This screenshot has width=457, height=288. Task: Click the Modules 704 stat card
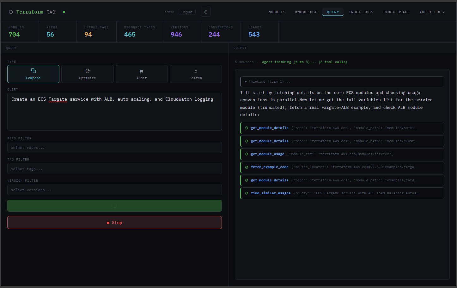pyautogui.click(x=20, y=32)
